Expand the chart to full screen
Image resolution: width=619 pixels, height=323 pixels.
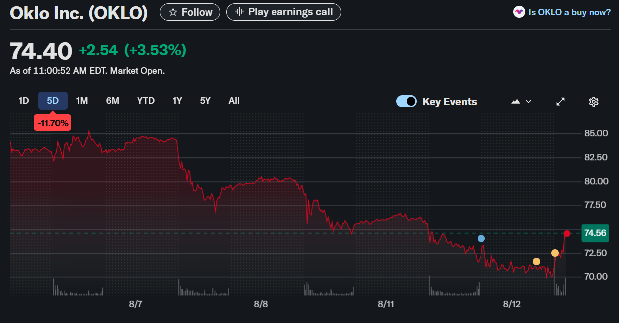click(561, 102)
